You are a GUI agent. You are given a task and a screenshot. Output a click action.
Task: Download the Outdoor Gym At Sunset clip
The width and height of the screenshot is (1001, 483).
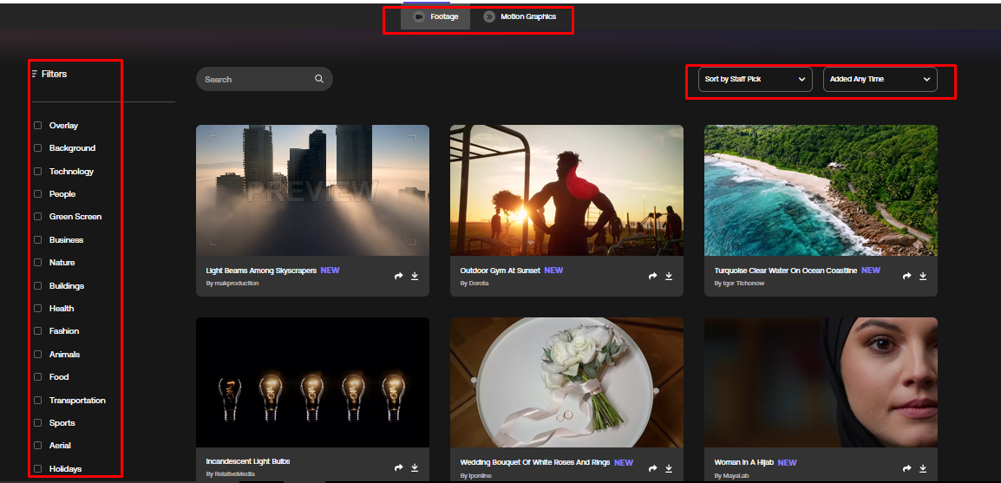point(669,277)
